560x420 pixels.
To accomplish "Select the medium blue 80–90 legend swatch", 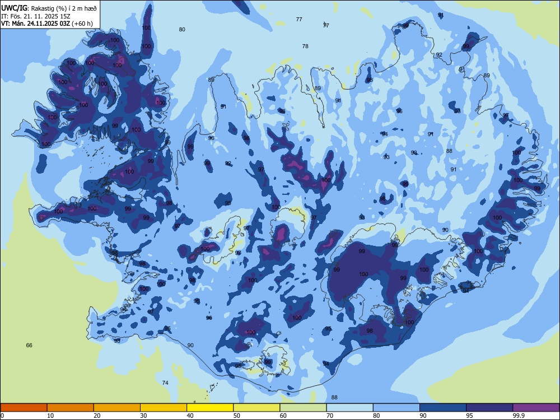I will click(x=396, y=408).
